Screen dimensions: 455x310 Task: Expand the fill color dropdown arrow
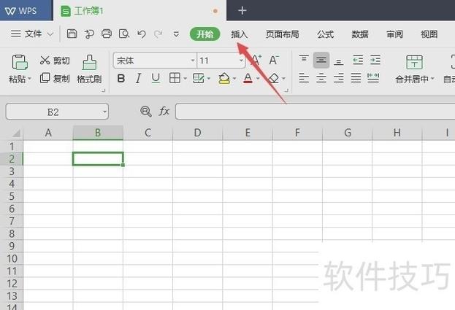(234, 79)
